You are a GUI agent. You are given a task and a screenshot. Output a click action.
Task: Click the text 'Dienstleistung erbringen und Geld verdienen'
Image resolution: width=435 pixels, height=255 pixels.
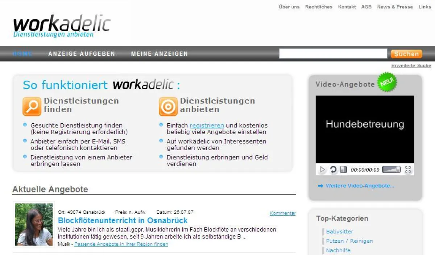[217, 161]
